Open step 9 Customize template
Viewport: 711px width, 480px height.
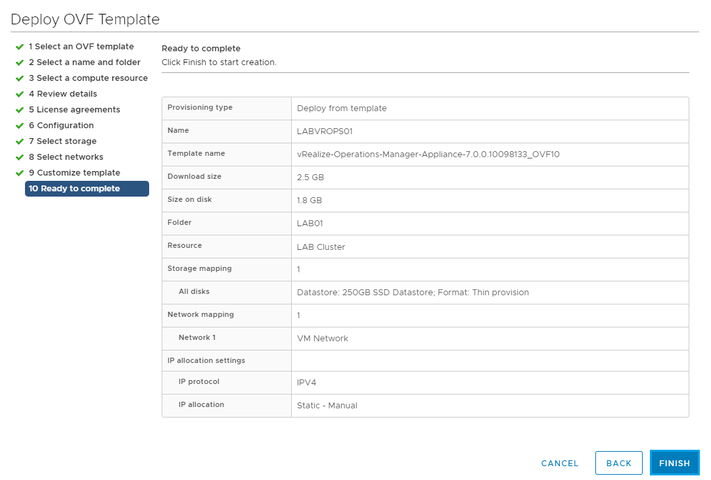click(x=74, y=173)
